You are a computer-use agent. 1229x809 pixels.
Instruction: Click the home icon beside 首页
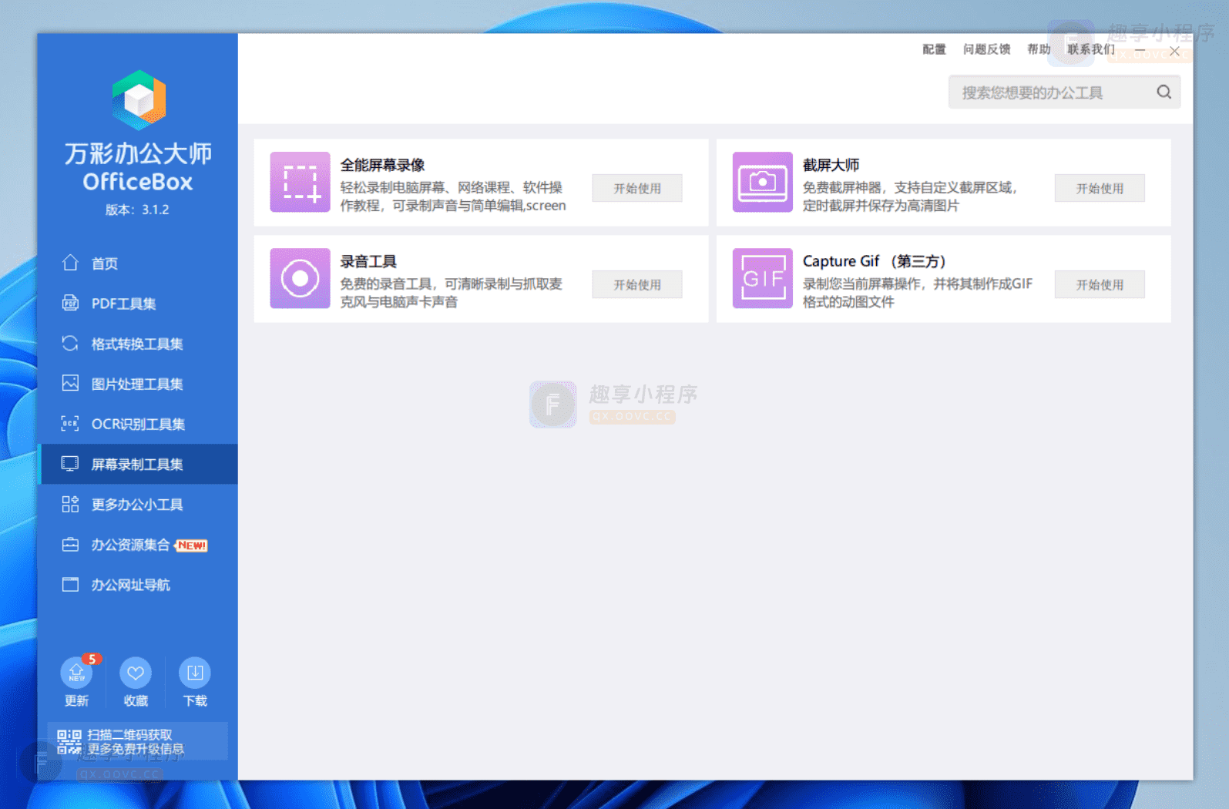pyautogui.click(x=70, y=263)
